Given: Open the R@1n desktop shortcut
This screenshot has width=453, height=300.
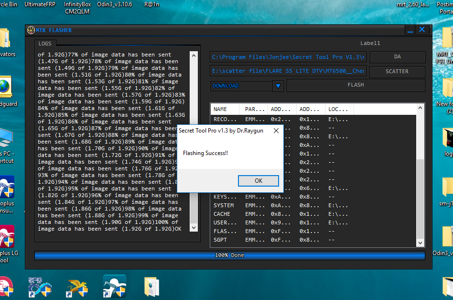Looking at the screenshot, I should click(x=151, y=4).
